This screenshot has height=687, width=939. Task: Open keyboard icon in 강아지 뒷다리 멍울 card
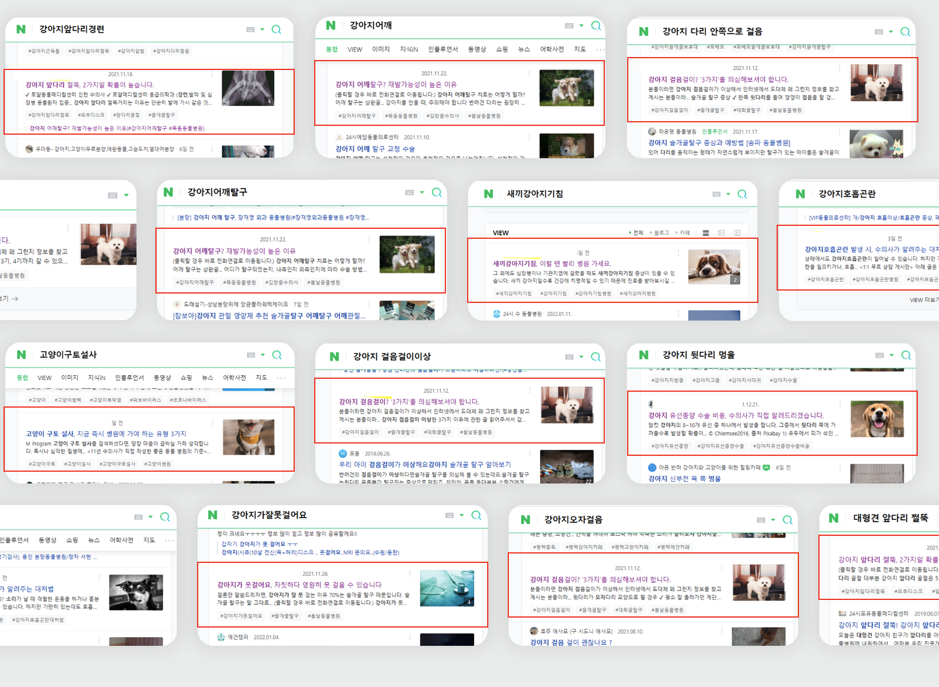click(x=880, y=355)
